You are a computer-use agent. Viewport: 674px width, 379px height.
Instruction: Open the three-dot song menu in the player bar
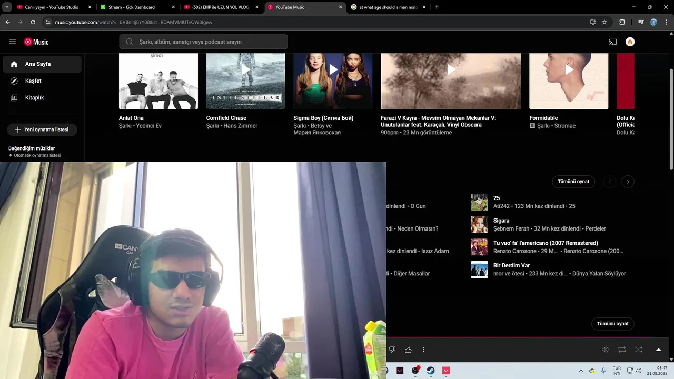423,350
